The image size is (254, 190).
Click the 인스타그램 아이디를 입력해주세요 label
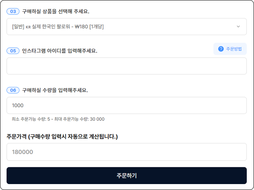[59, 51]
